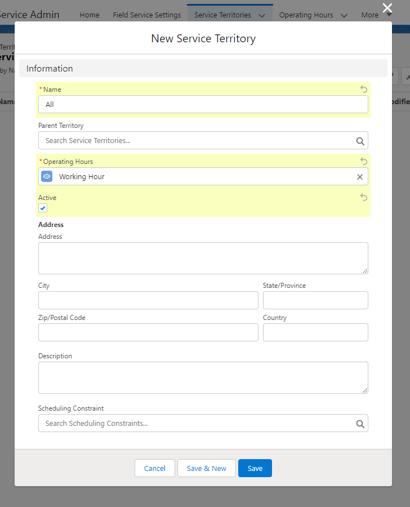The height and width of the screenshot is (507, 410).
Task: Expand the Operating Hours tab dropdown
Action: click(x=344, y=15)
